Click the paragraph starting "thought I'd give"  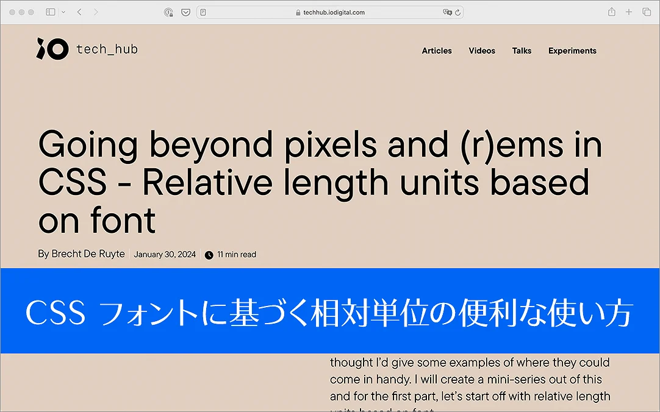click(470, 383)
